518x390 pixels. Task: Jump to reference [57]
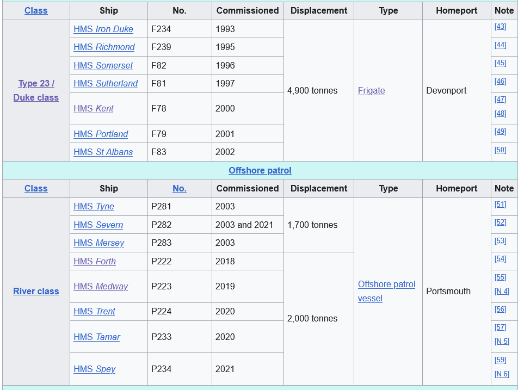500,327
